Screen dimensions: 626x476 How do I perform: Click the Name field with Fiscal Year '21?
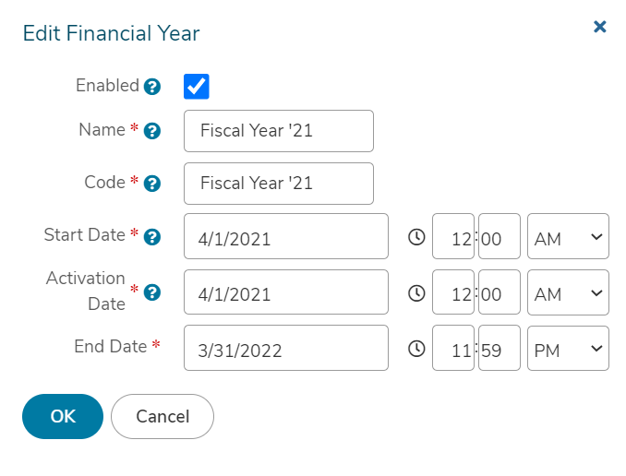(x=279, y=131)
